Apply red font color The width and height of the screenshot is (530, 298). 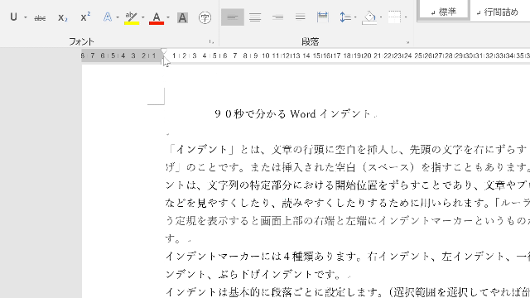(x=157, y=17)
